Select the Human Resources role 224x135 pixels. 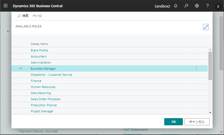(x=43, y=87)
